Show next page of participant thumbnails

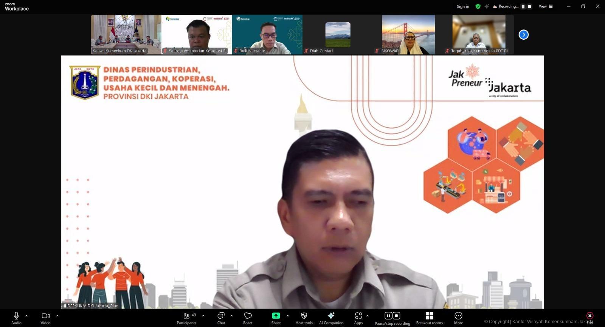[x=524, y=35]
